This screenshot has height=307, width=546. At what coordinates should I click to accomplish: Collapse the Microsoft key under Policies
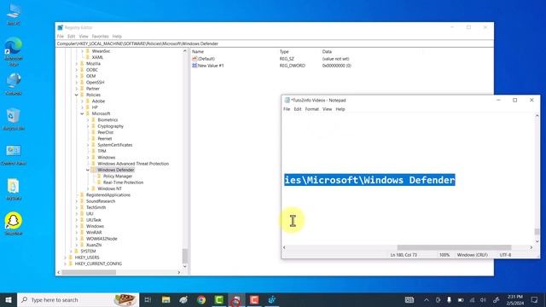tap(82, 113)
